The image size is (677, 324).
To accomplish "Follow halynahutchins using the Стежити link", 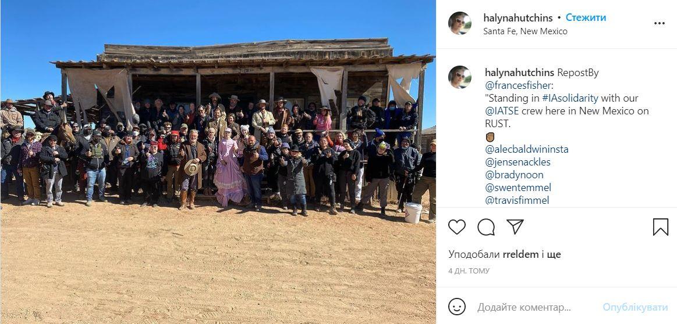I will [586, 17].
